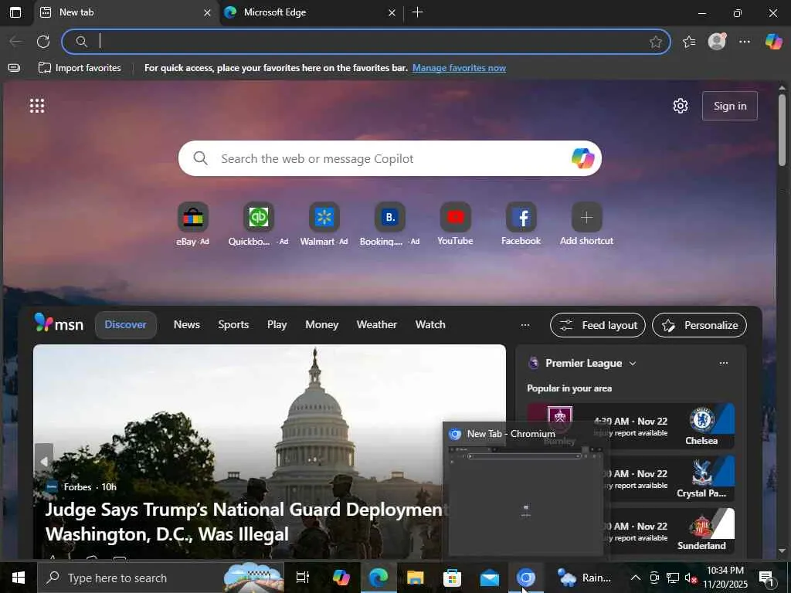
Task: Go to previous story arrow
Action: tap(44, 461)
